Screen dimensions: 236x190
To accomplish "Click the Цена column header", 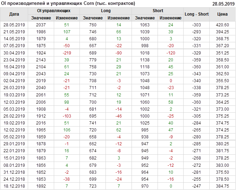I will click(222, 14).
